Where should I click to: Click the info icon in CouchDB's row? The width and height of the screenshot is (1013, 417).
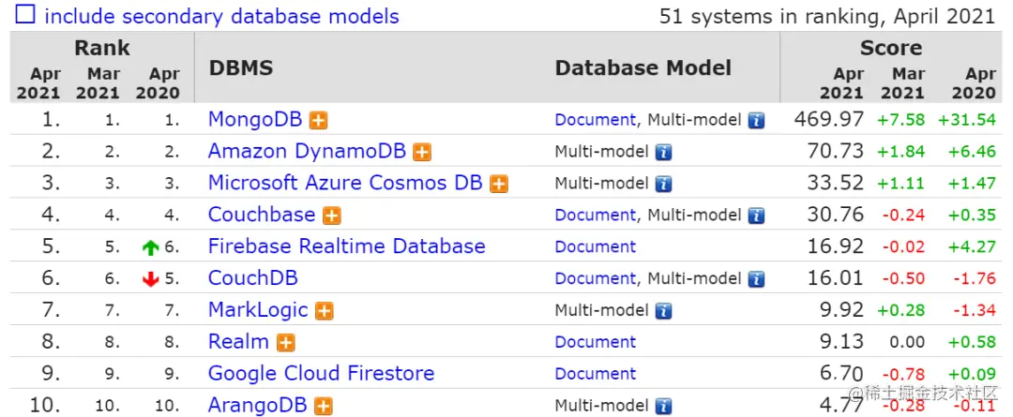[756, 279]
